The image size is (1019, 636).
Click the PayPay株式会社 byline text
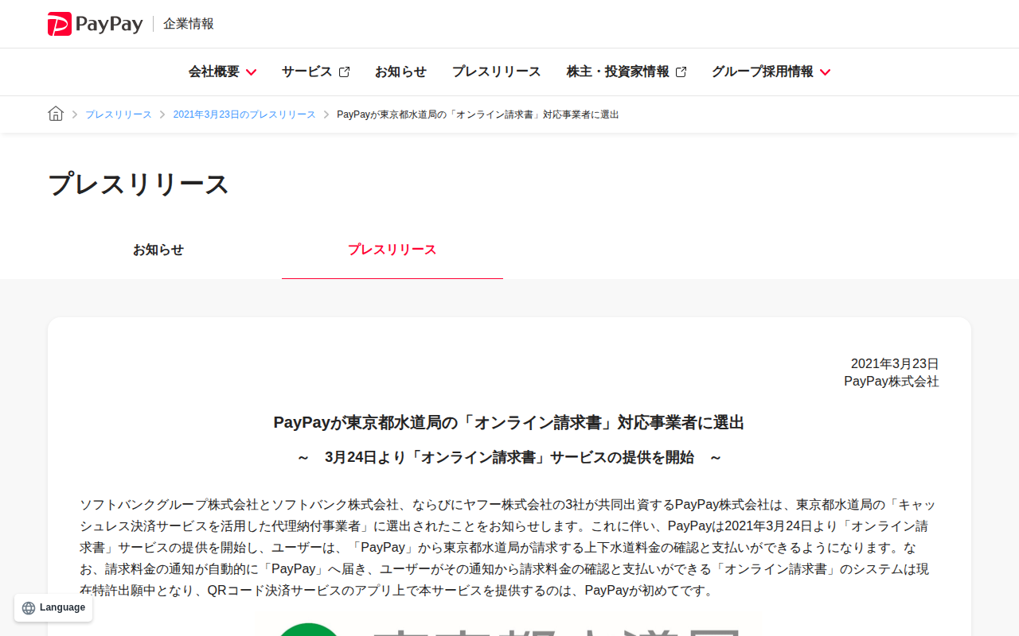892,382
